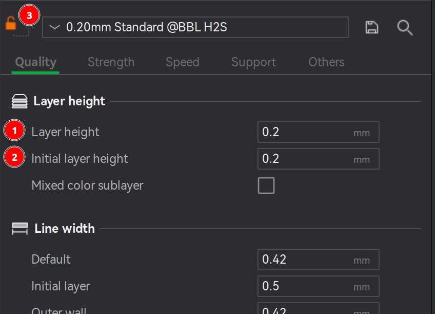Click the Default line width label

pos(51,260)
